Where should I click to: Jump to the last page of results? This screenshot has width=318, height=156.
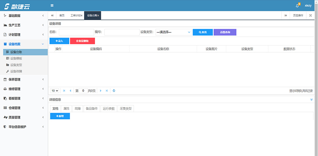click(x=107, y=90)
